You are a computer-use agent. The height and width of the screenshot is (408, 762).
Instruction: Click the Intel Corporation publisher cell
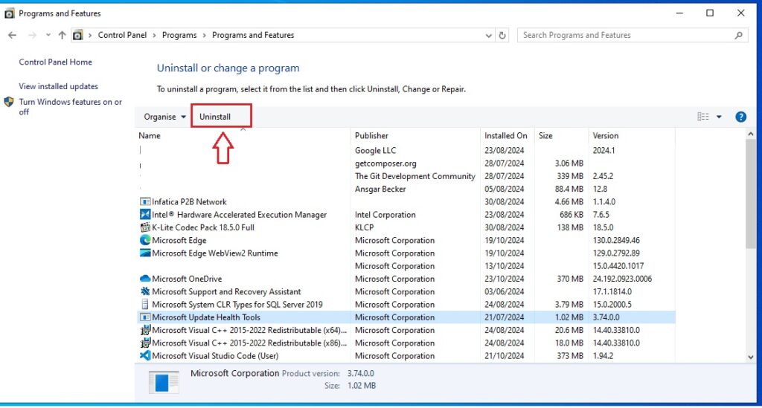[385, 215]
